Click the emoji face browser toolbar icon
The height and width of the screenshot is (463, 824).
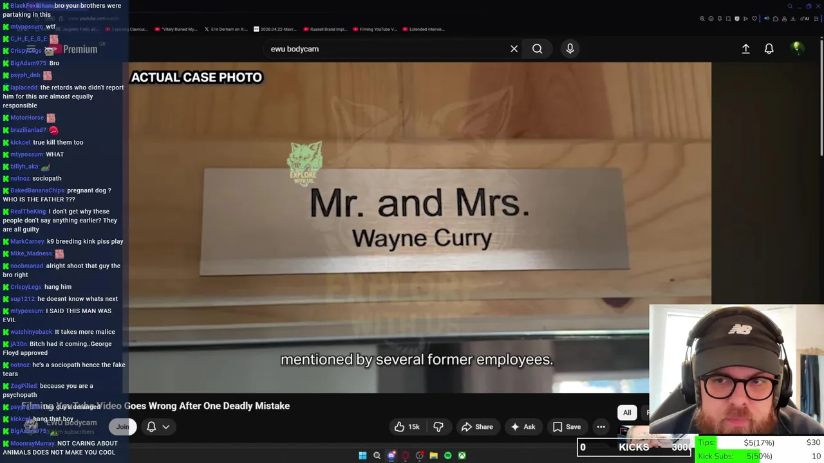(x=711, y=19)
